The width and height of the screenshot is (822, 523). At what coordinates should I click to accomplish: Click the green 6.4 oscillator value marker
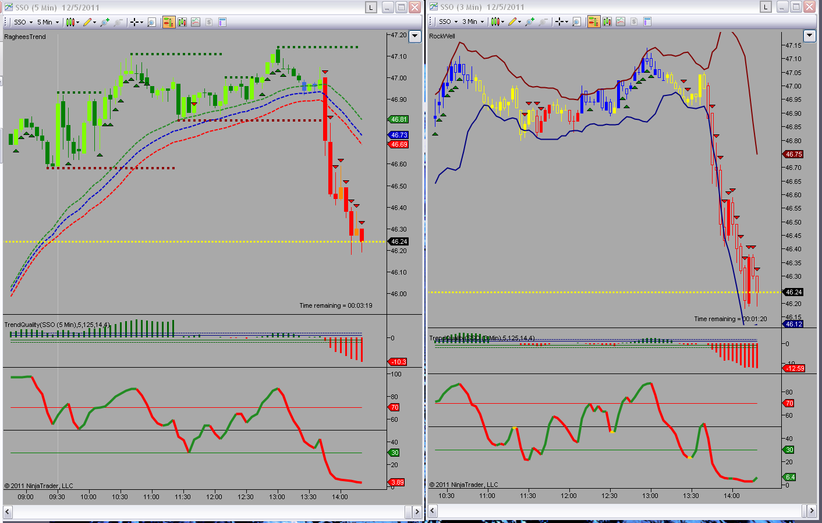tap(789, 477)
